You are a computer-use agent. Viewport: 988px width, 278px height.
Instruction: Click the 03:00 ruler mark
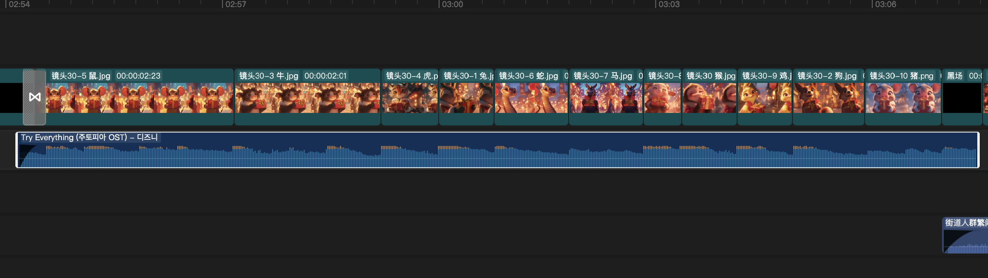(x=453, y=4)
